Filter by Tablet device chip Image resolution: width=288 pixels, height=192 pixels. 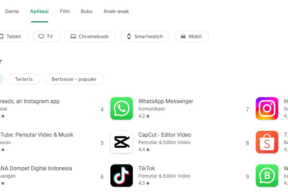pos(12,36)
